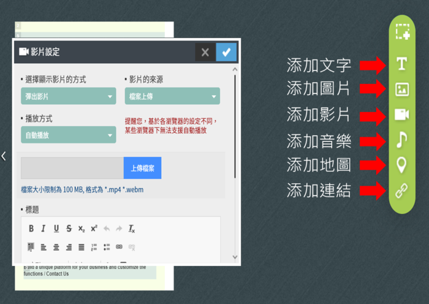Click the add block selection icon atop green toolbar

pos(402,32)
